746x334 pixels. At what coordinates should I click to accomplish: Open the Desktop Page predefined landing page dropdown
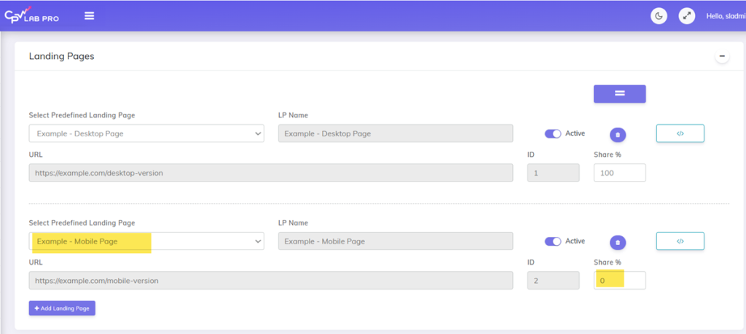pyautogui.click(x=146, y=133)
